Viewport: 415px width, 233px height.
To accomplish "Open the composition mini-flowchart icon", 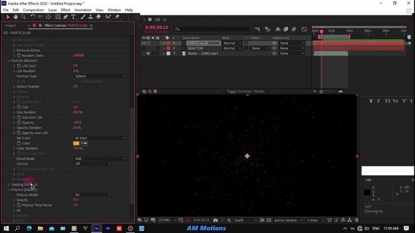I will click(x=257, y=29).
